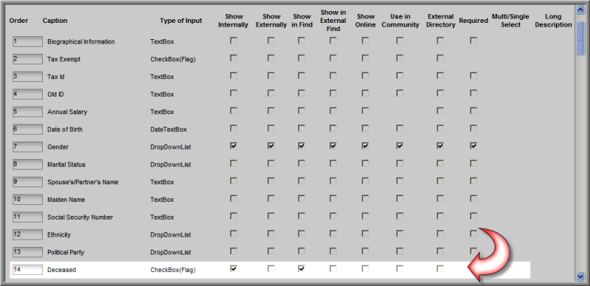Uncheck Show Internally for Deceased

[234, 268]
